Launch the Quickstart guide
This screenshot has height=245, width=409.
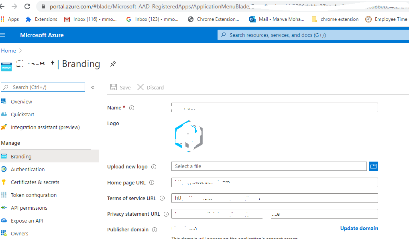tap(22, 114)
